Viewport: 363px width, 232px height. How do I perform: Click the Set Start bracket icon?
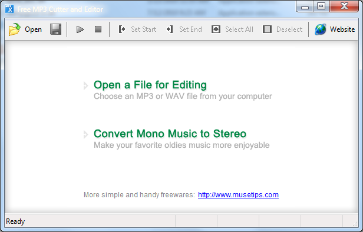pos(122,29)
